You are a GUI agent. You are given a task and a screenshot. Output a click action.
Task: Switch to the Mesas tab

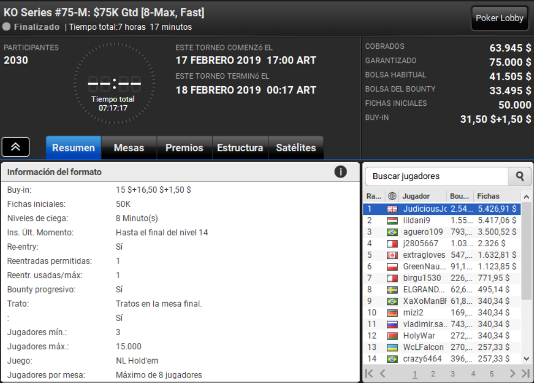129,148
